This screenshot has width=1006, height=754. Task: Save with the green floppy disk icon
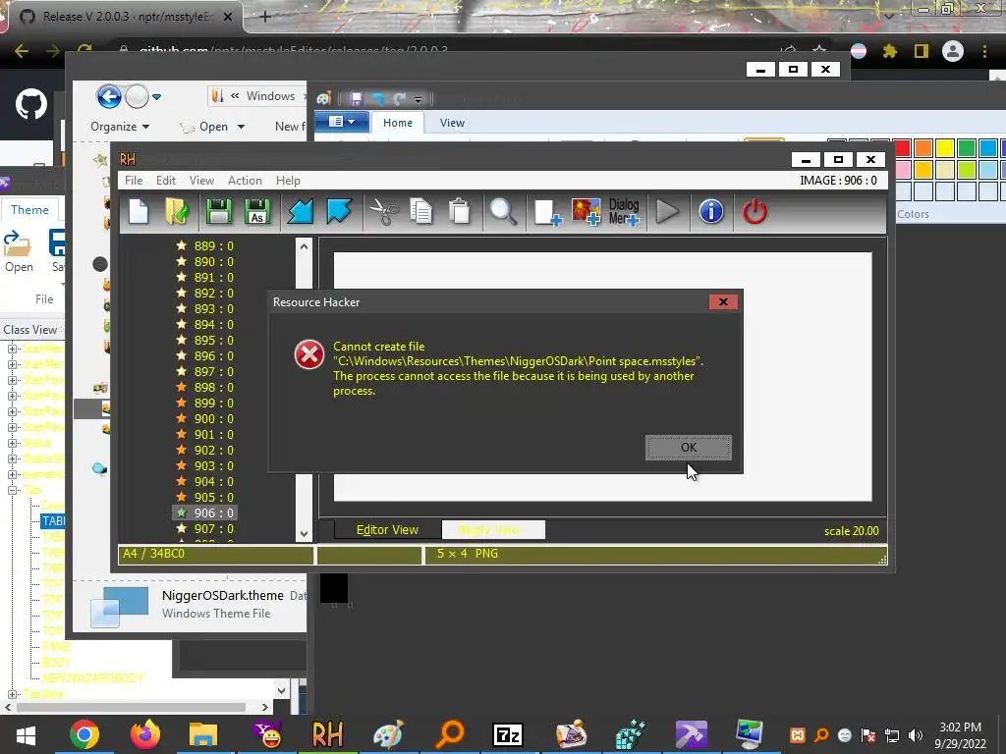coord(219,212)
